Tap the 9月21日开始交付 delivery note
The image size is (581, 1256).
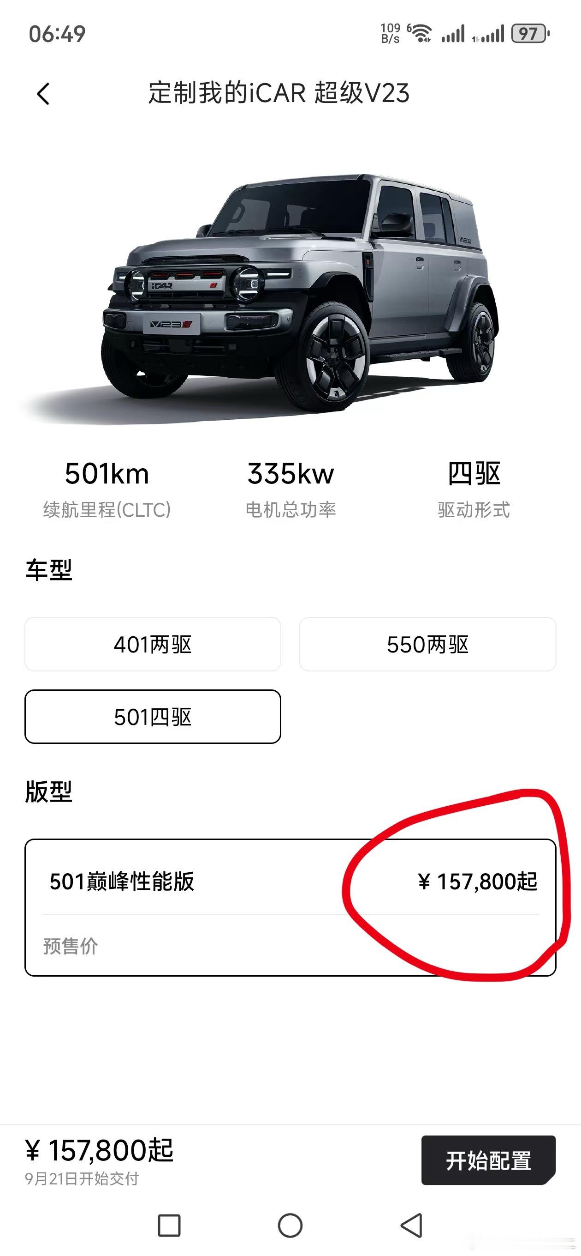82,1179
